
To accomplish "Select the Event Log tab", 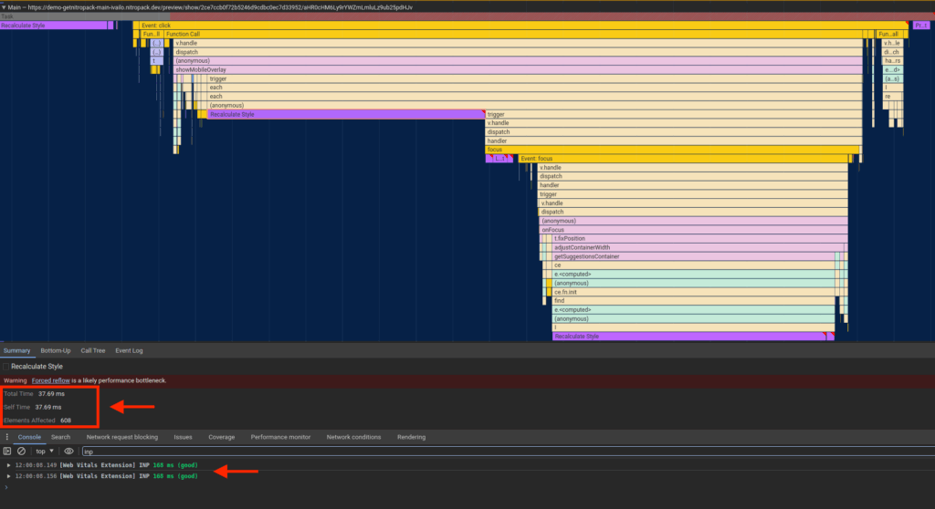I will 129,350.
